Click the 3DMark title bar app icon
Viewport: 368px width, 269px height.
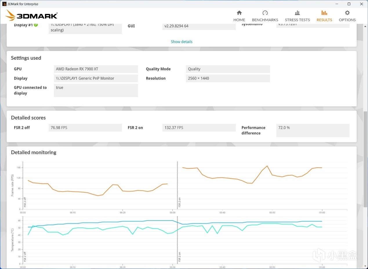4,4
